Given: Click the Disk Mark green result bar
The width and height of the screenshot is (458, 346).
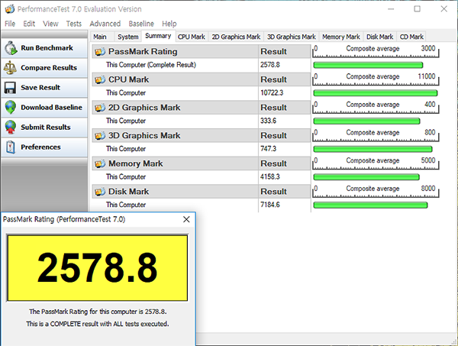Looking at the screenshot, I should pyautogui.click(x=370, y=205).
